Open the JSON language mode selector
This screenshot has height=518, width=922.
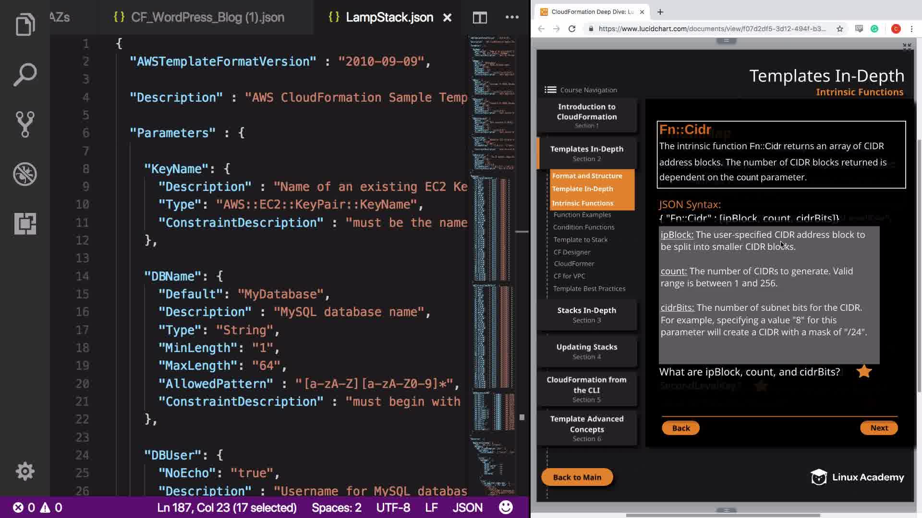[467, 507]
